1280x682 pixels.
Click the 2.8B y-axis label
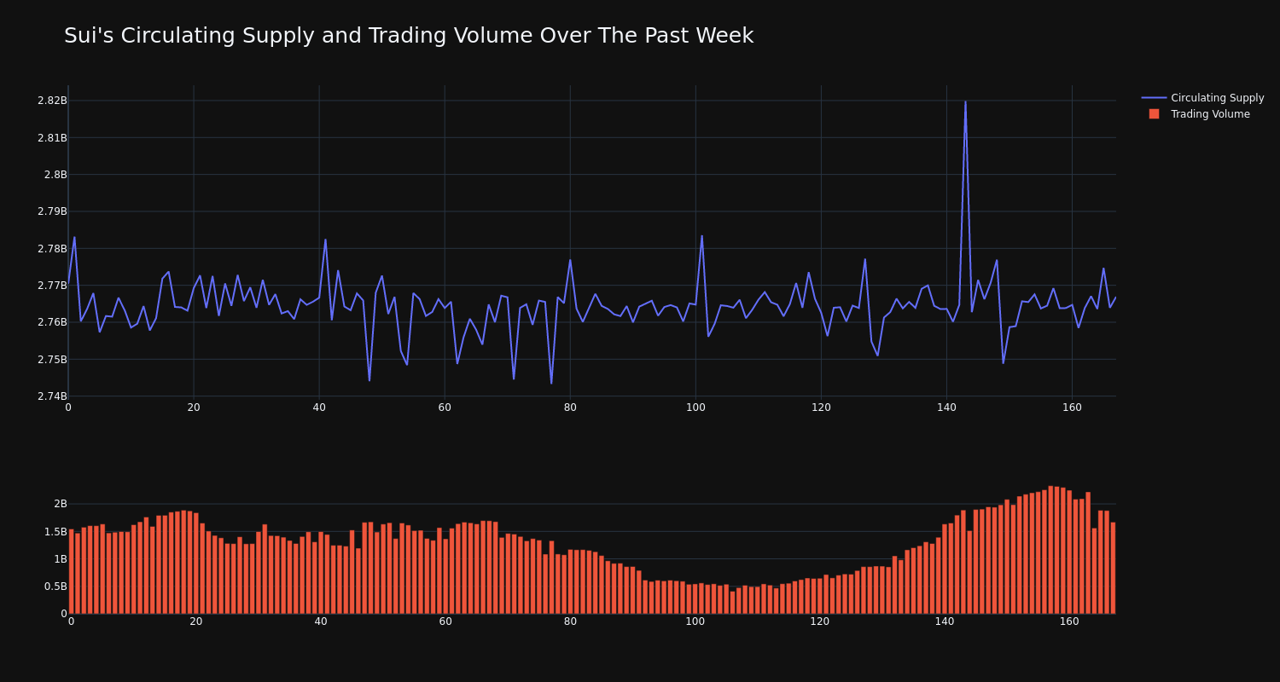tap(55, 175)
